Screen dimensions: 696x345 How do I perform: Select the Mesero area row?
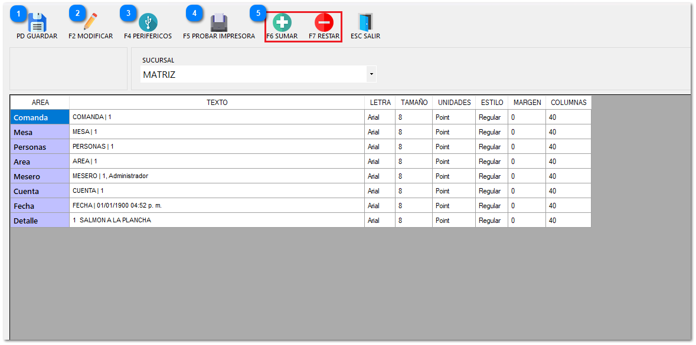40,176
